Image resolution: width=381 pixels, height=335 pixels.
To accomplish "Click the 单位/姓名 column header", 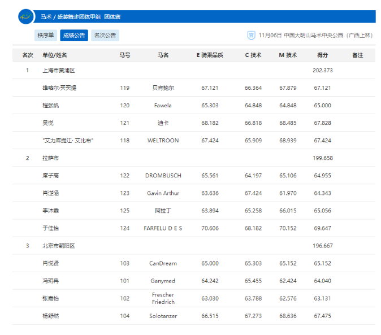I will 54,55.
